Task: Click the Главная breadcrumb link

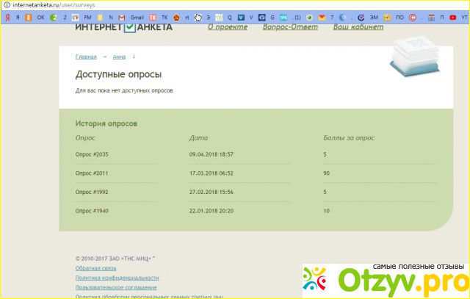Action: pos(86,57)
